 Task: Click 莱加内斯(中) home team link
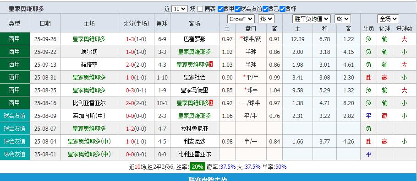(x=89, y=116)
